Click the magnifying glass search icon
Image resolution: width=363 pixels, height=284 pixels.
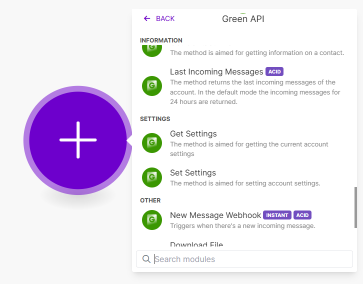pyautogui.click(x=146, y=259)
